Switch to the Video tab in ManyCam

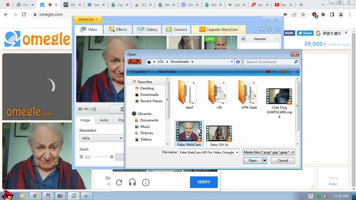[x=89, y=29]
